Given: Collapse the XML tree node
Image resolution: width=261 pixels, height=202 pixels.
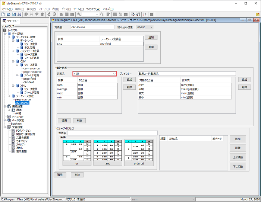Looking at the screenshot, I should pyautogui.click(x=13, y=86).
